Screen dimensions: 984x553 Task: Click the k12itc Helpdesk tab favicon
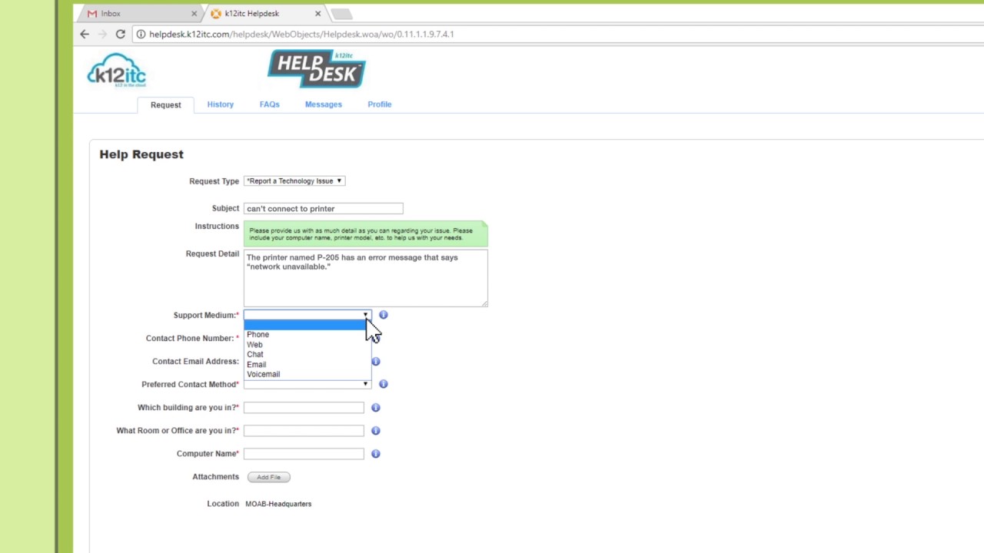[x=216, y=14]
